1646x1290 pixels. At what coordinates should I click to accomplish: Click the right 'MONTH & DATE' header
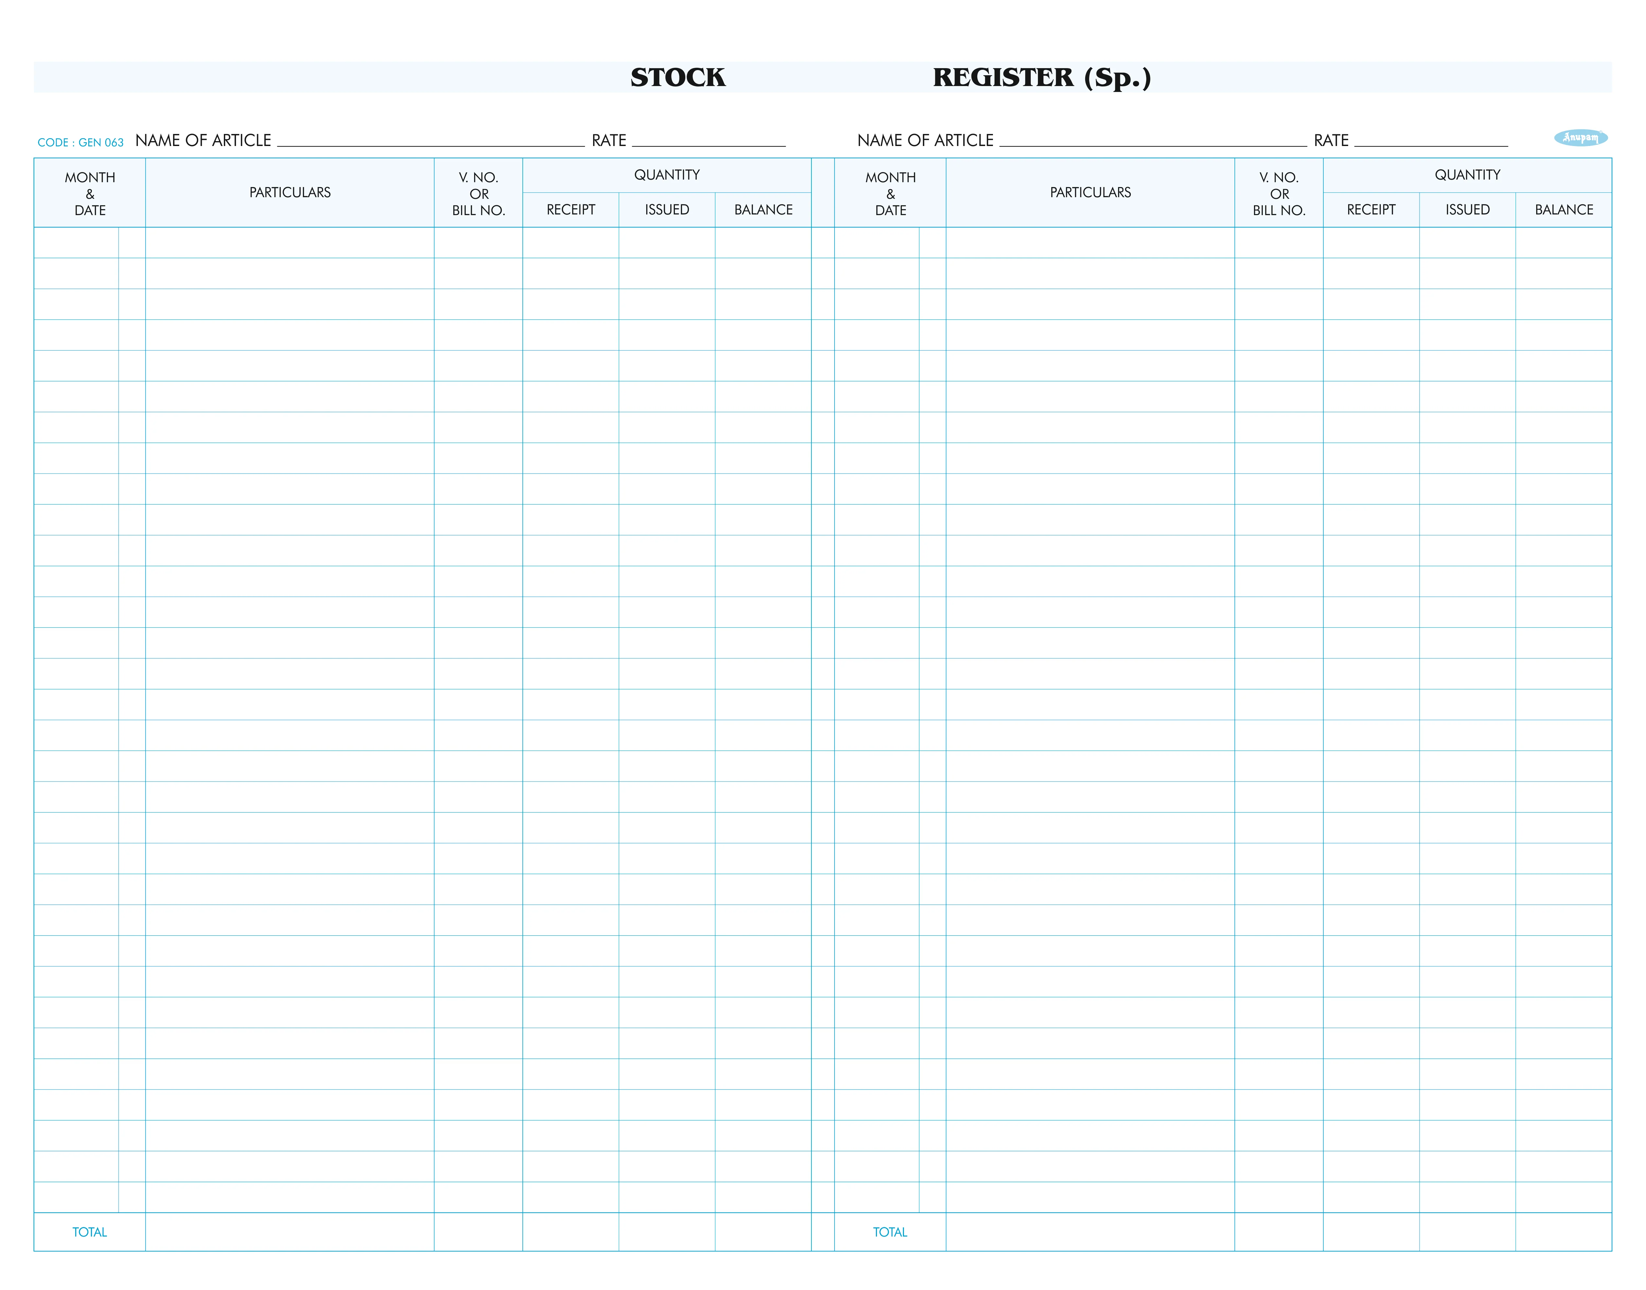coord(890,193)
